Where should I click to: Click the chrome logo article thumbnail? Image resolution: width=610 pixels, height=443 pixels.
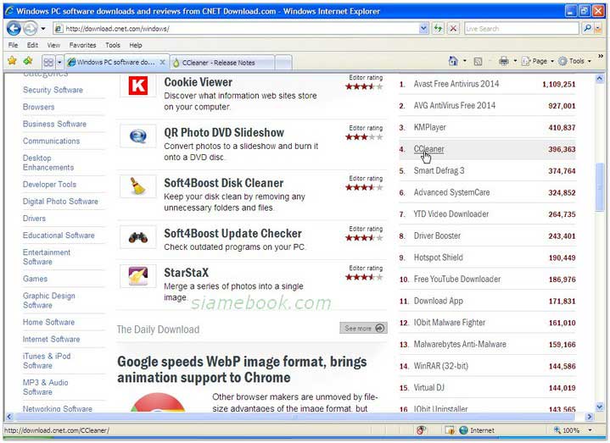click(158, 402)
